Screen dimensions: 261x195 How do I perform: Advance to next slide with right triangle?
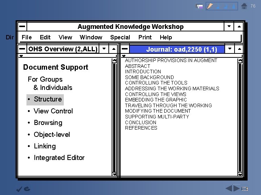[236, 188]
